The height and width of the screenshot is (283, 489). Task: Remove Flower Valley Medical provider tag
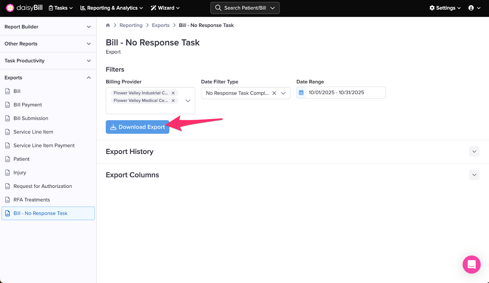click(x=173, y=101)
